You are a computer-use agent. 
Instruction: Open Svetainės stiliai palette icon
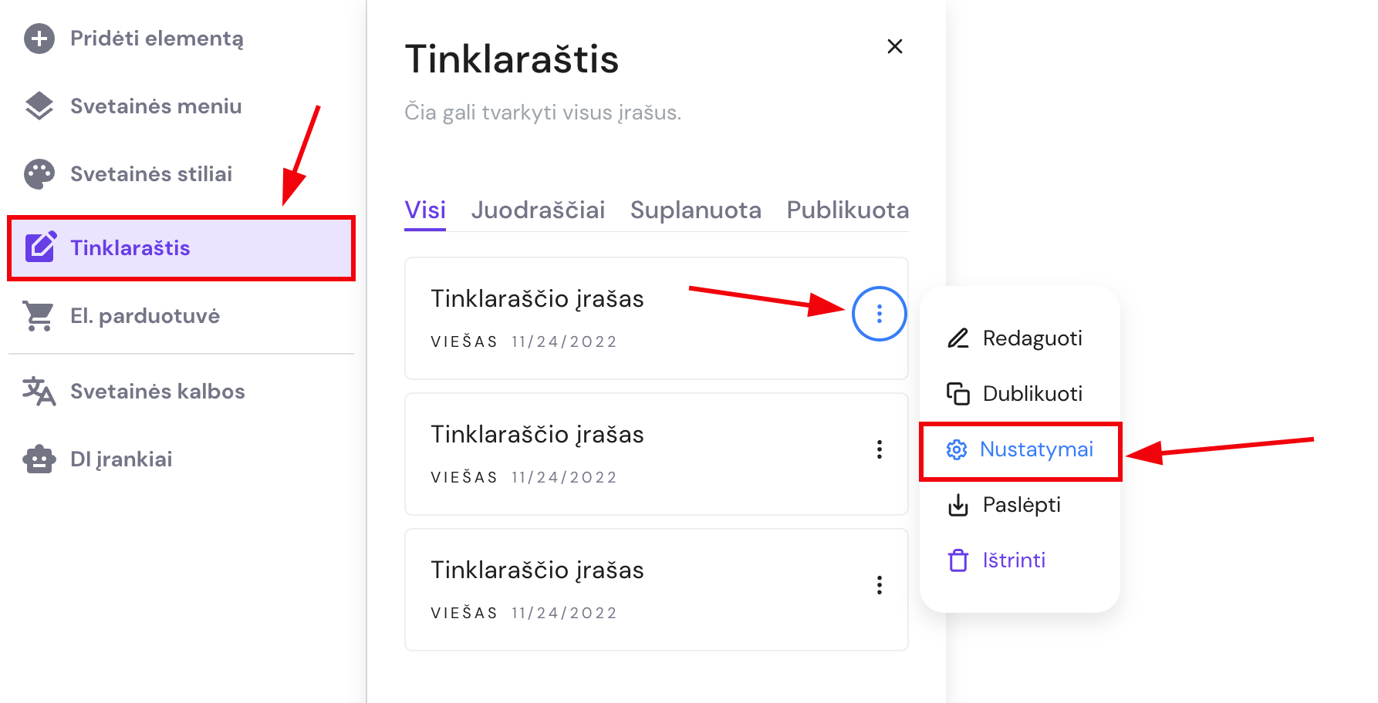pyautogui.click(x=39, y=174)
